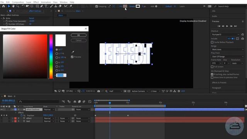Viewport: 247px width, 139px height.
Task: Select the Eraser tool
Action: pos(60,6)
